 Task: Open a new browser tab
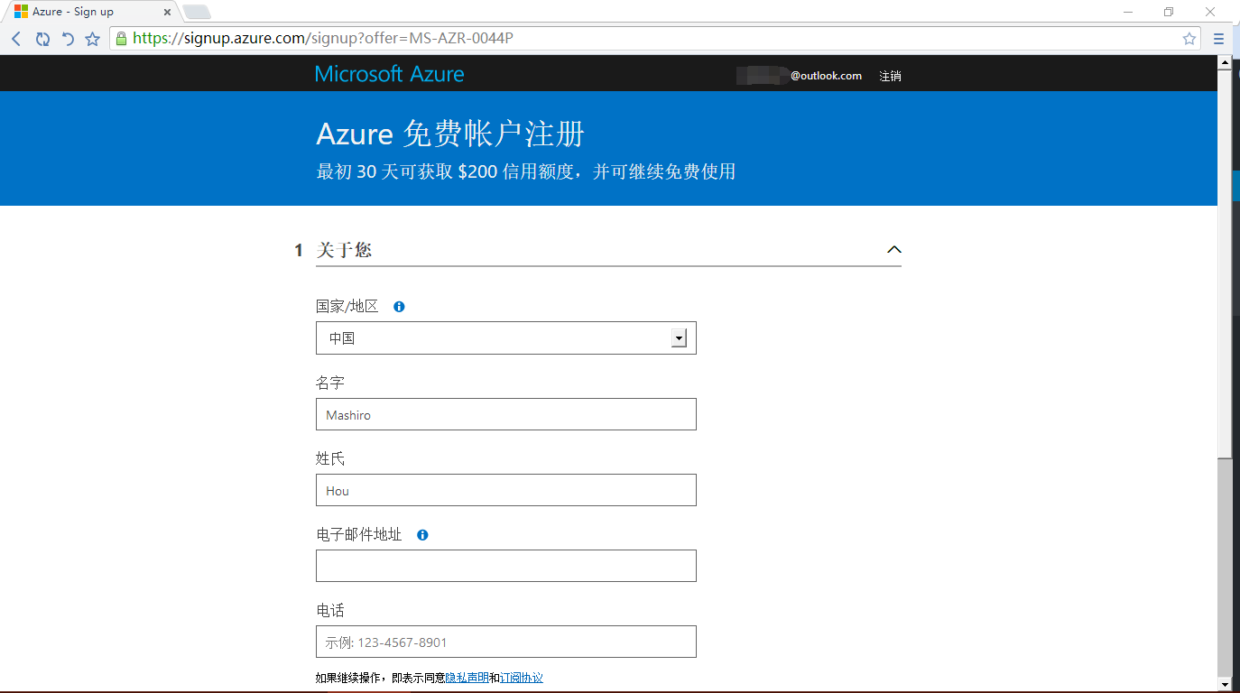click(197, 12)
